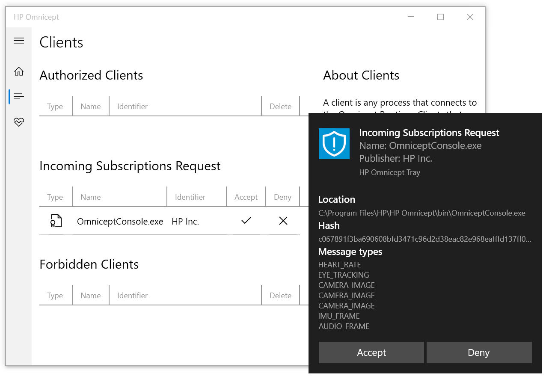Select the Clients list sidebar icon
The width and height of the screenshot is (546, 376).
[19, 97]
